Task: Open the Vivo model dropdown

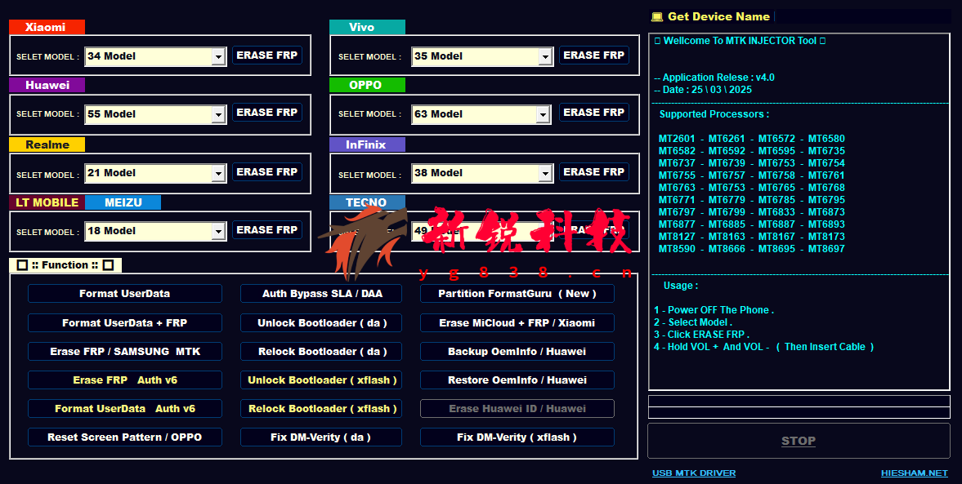Action: point(545,57)
